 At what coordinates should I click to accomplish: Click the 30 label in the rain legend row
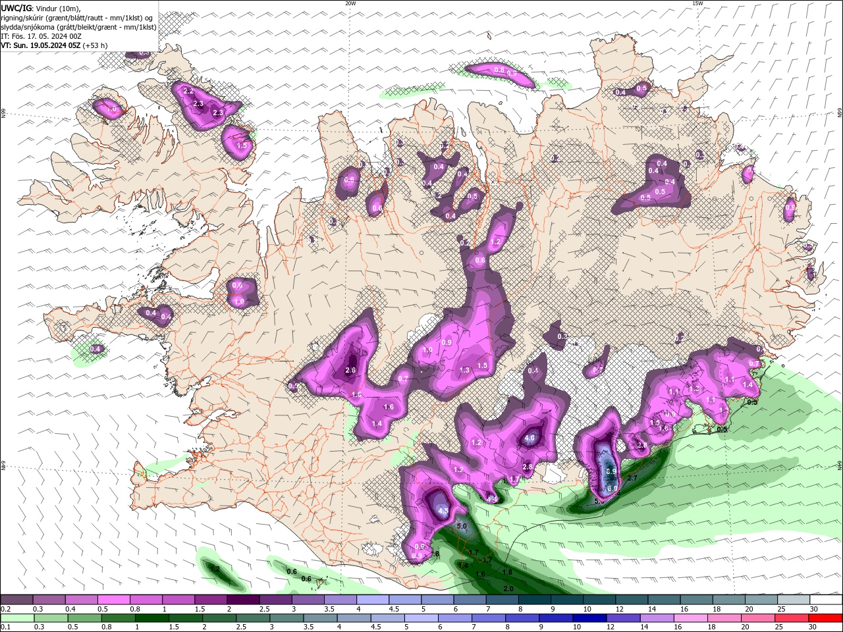812,627
